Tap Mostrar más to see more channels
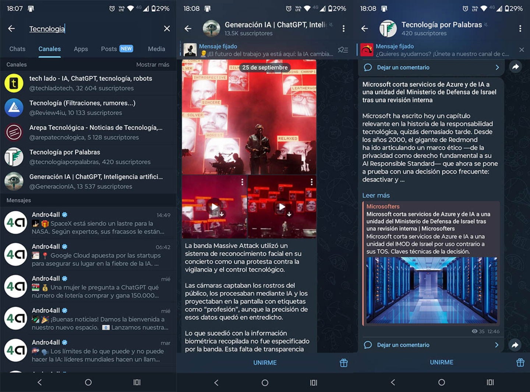The image size is (530, 392). (x=153, y=64)
